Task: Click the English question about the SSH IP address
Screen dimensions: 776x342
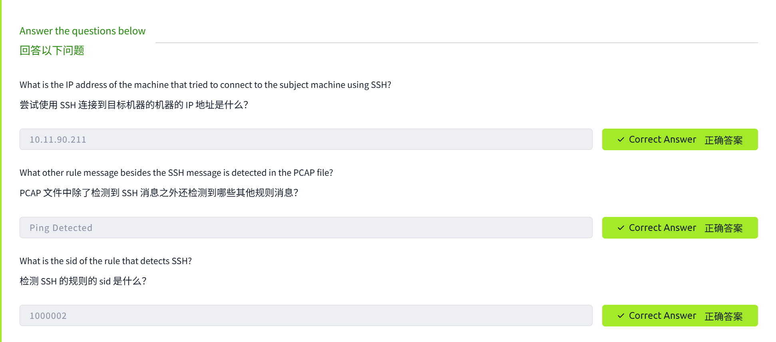Action: (x=205, y=85)
